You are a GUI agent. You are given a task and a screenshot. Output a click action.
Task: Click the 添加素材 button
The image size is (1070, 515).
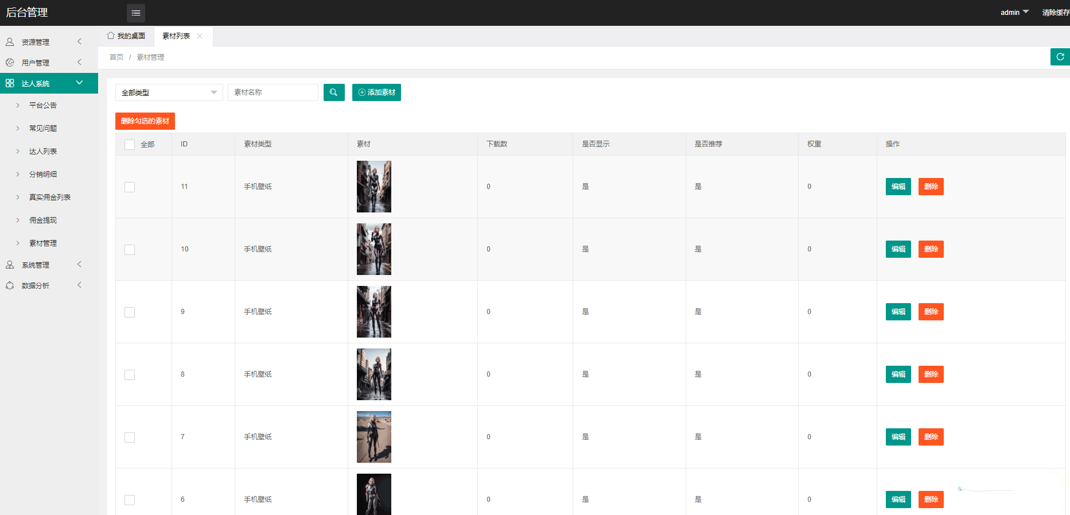tap(376, 92)
